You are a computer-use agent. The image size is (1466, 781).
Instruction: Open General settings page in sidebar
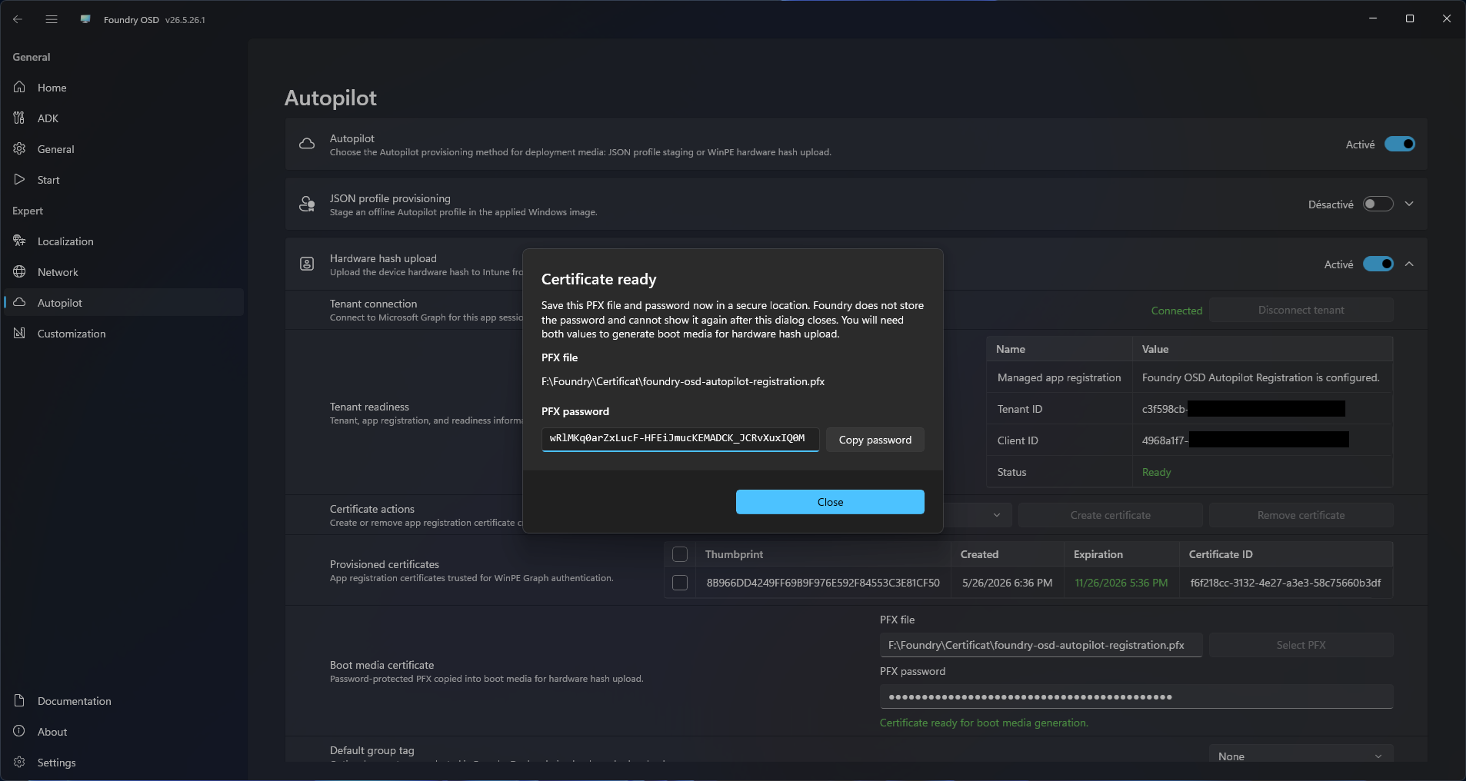tap(124, 149)
